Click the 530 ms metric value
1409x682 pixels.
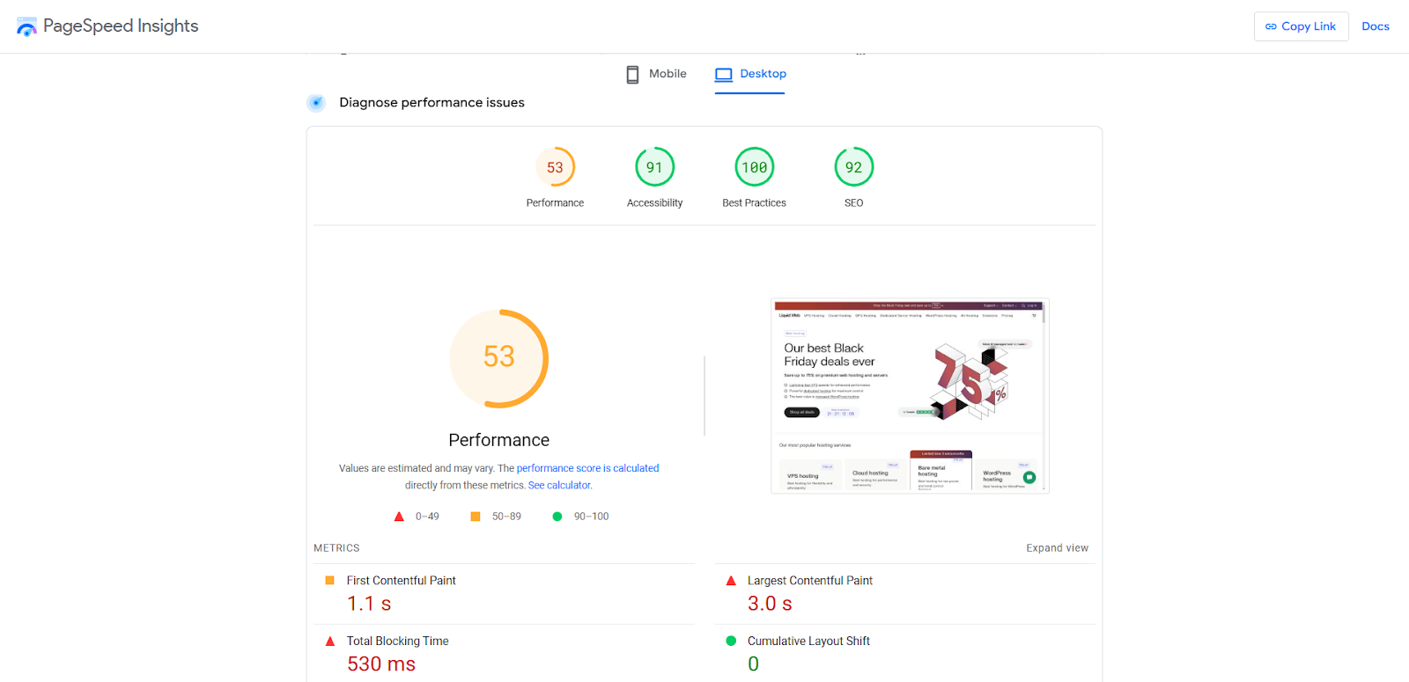point(381,664)
